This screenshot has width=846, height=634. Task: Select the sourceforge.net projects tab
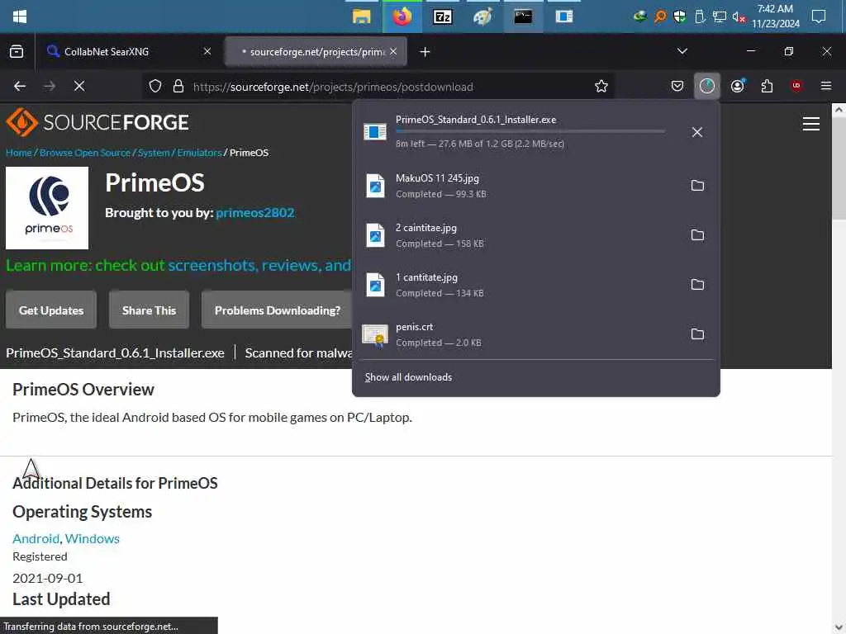(x=316, y=52)
